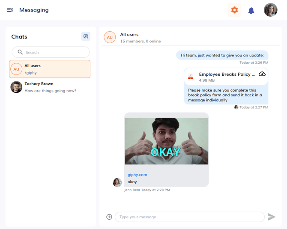Click AU avatar in chat list
This screenshot has width=287, height=229.
16,69
